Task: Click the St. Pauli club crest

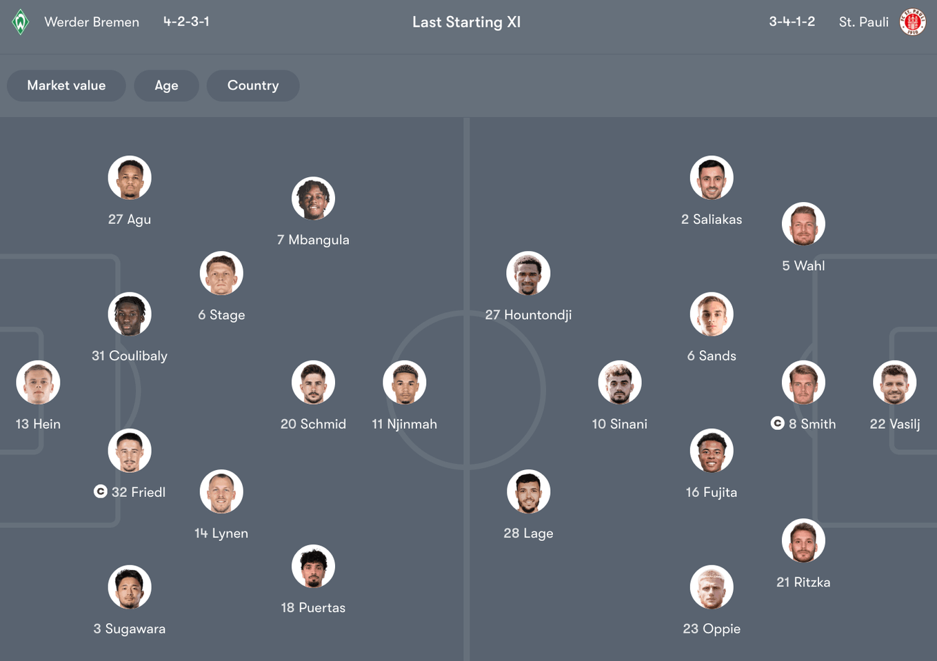Action: click(912, 22)
